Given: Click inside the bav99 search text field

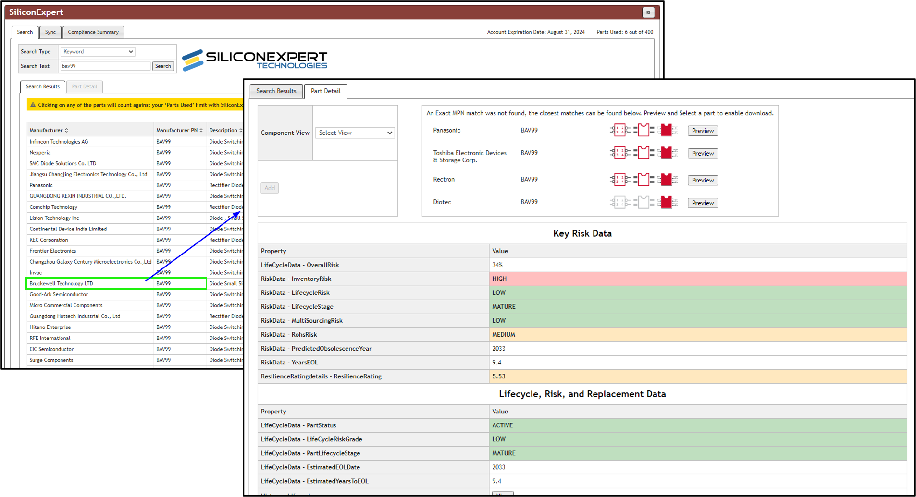Looking at the screenshot, I should coord(105,66).
